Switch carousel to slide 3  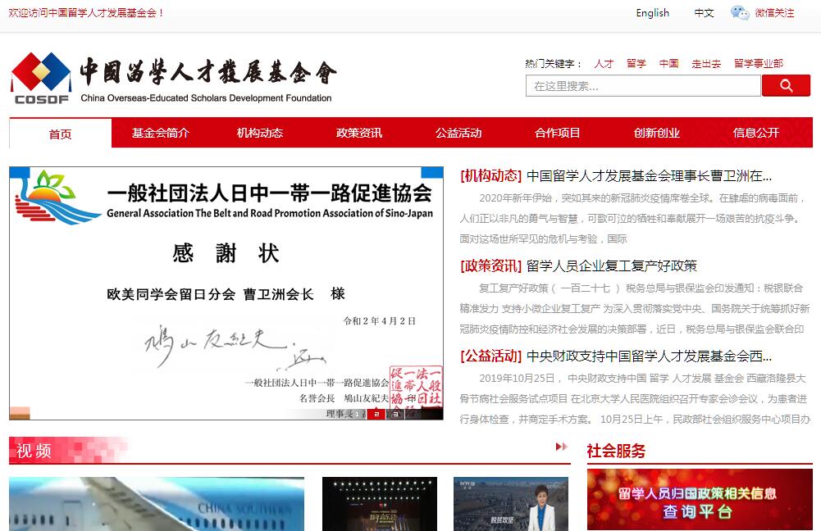(x=395, y=414)
